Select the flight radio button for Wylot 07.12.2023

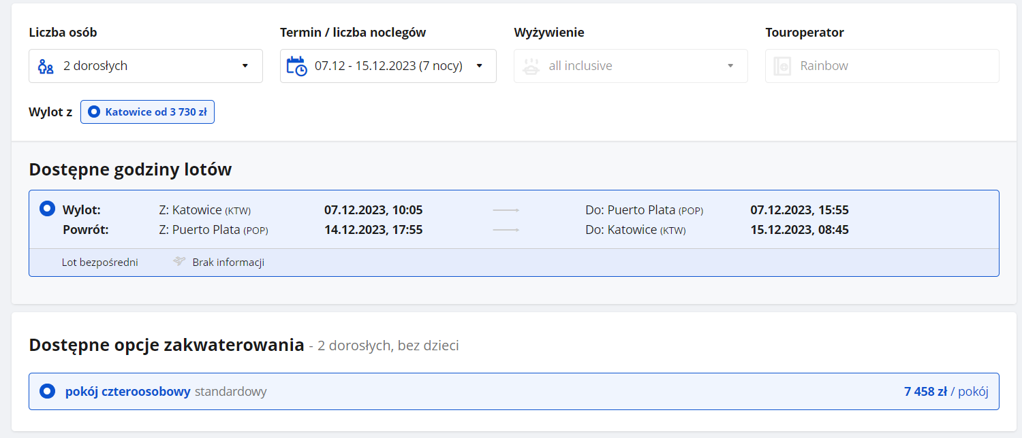[47, 208]
